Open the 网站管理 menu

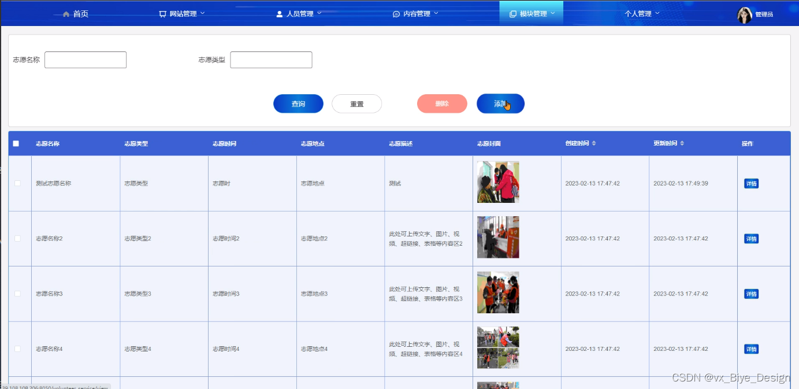[x=182, y=14]
